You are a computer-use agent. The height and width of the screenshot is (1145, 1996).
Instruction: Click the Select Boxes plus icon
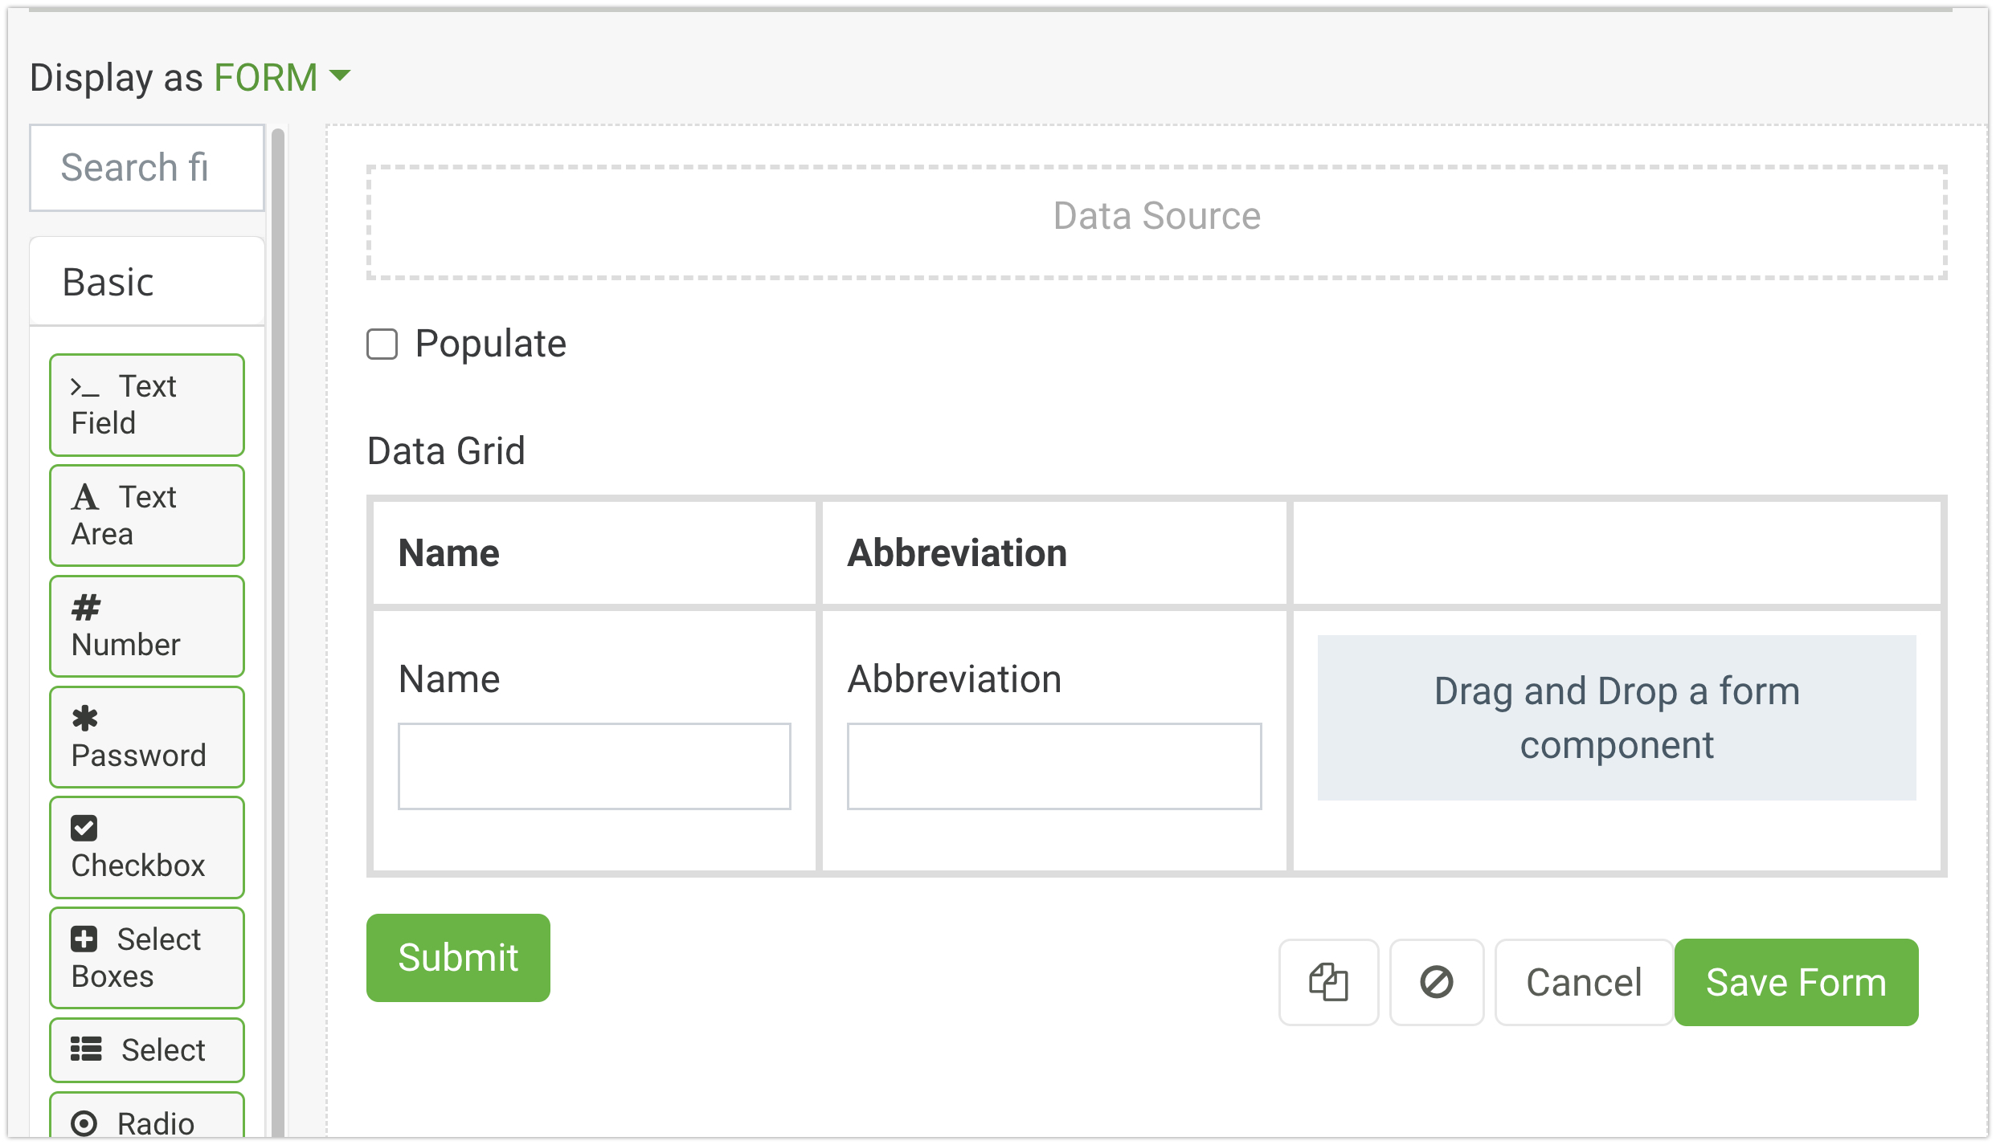click(x=84, y=939)
